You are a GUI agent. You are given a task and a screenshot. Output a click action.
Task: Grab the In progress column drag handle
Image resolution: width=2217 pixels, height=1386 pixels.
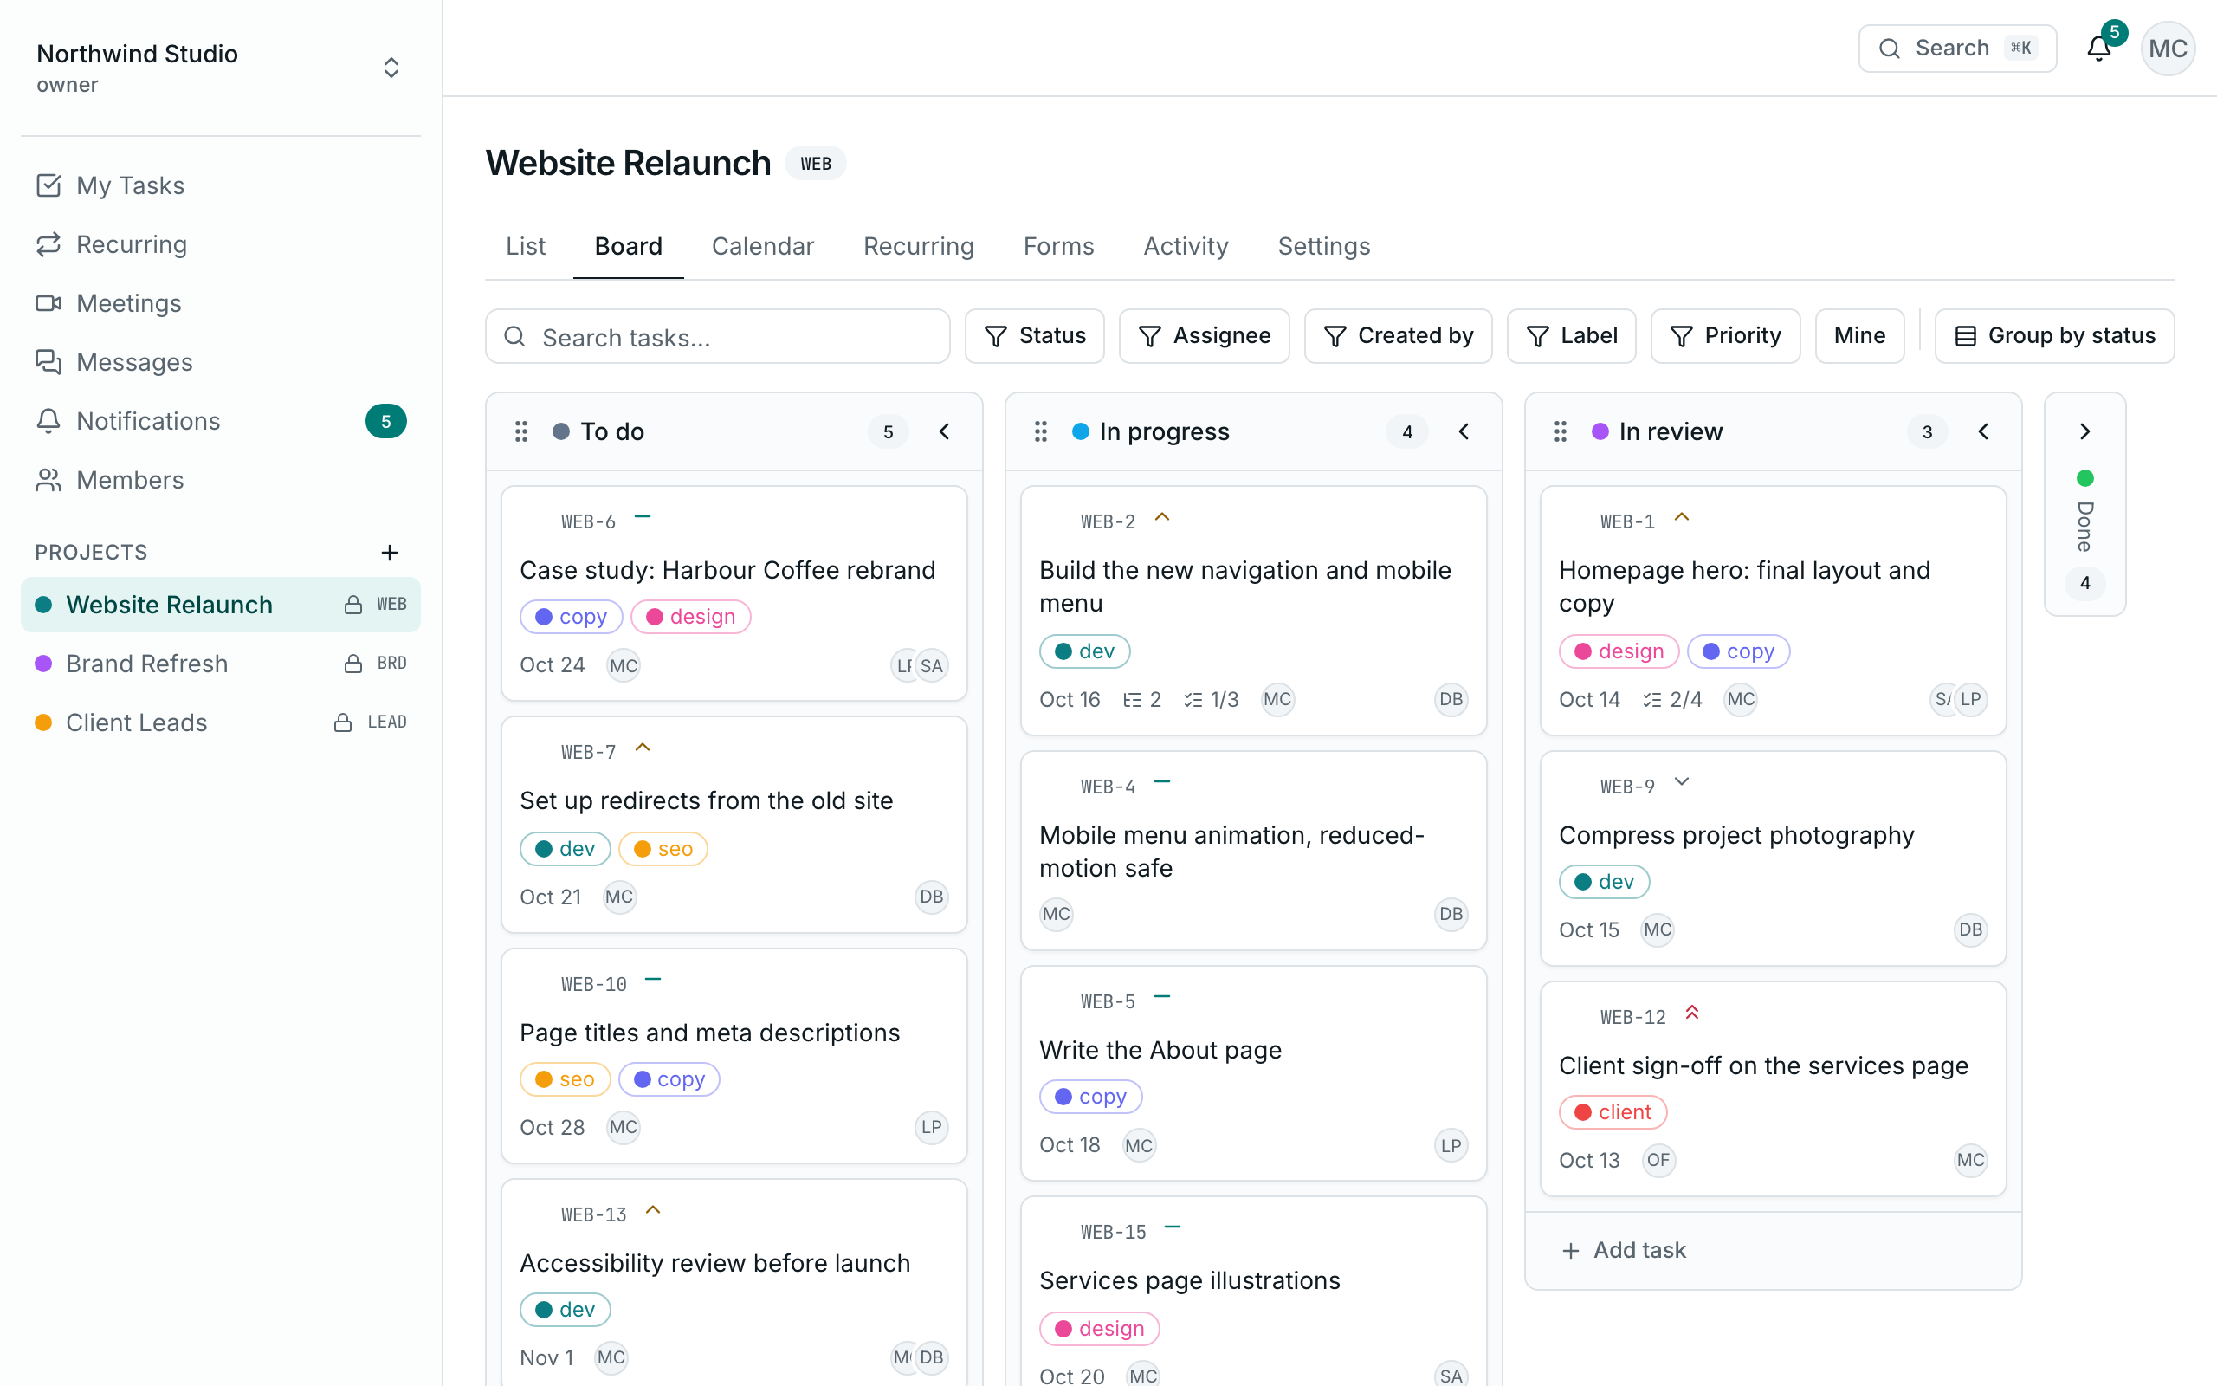(x=1041, y=431)
